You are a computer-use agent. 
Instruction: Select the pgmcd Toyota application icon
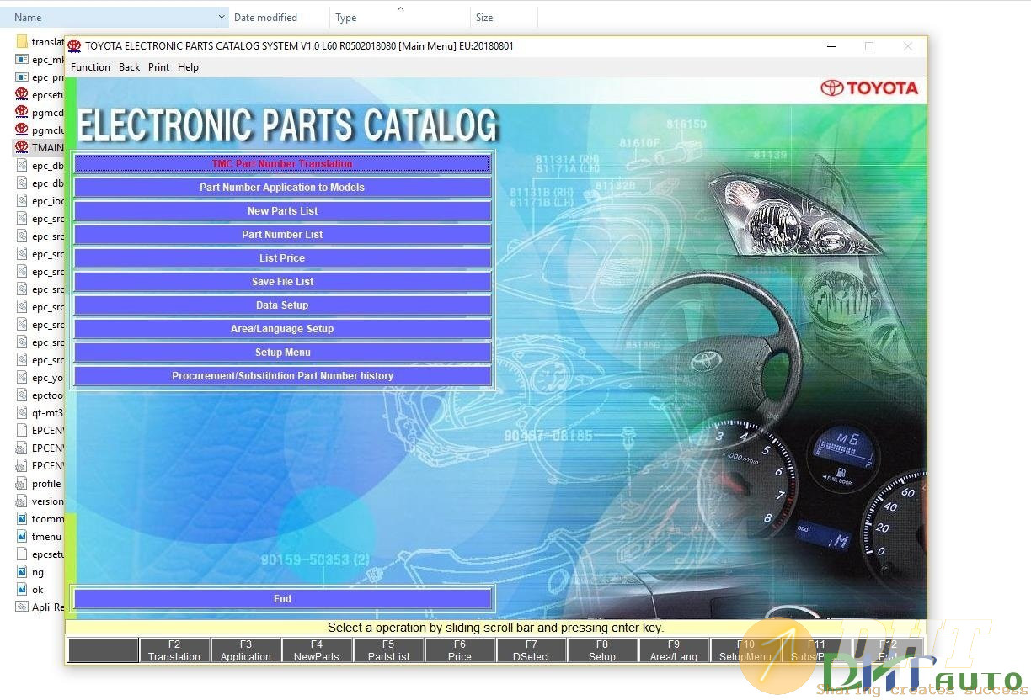(23, 112)
